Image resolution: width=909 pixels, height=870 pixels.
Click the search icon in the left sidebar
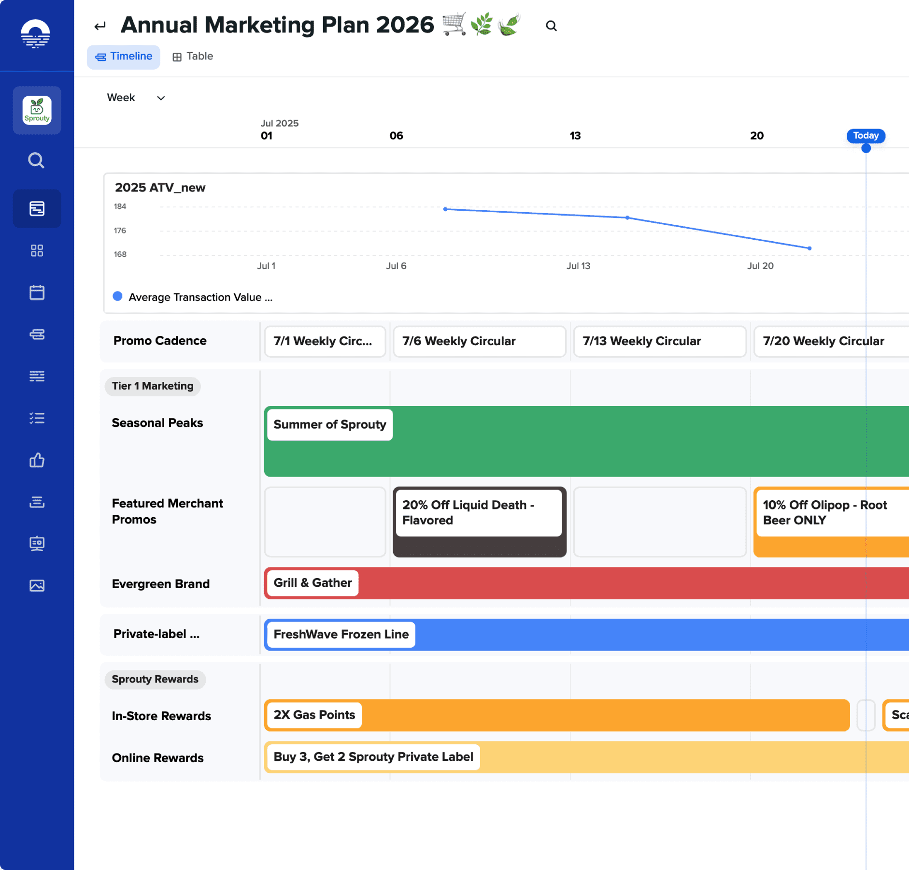pos(36,160)
